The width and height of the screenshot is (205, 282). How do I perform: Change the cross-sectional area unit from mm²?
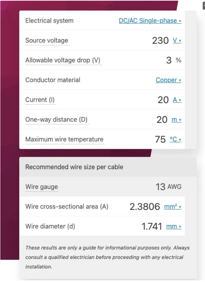tap(173, 206)
